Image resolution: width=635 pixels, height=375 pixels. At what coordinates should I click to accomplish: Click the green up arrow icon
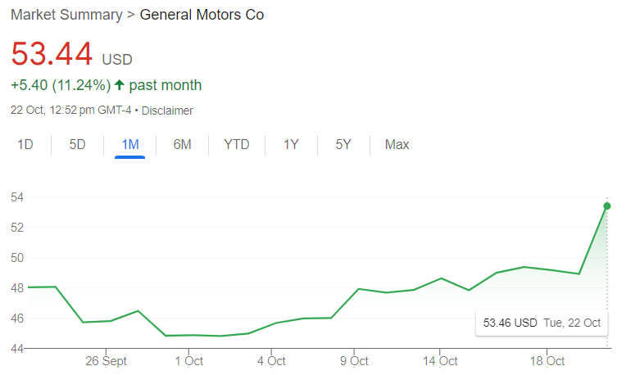tap(120, 84)
